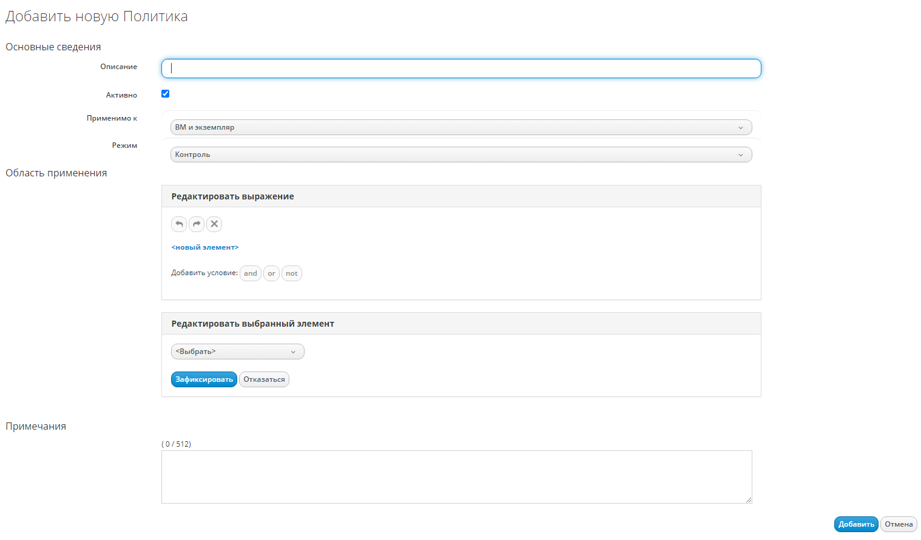Add a 'not' condition
The width and height of the screenshot is (921, 540).
click(292, 273)
